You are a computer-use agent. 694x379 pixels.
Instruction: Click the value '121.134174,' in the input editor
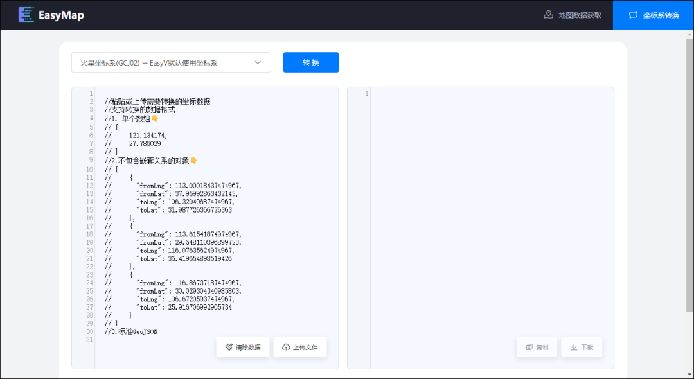pyautogui.click(x=148, y=136)
